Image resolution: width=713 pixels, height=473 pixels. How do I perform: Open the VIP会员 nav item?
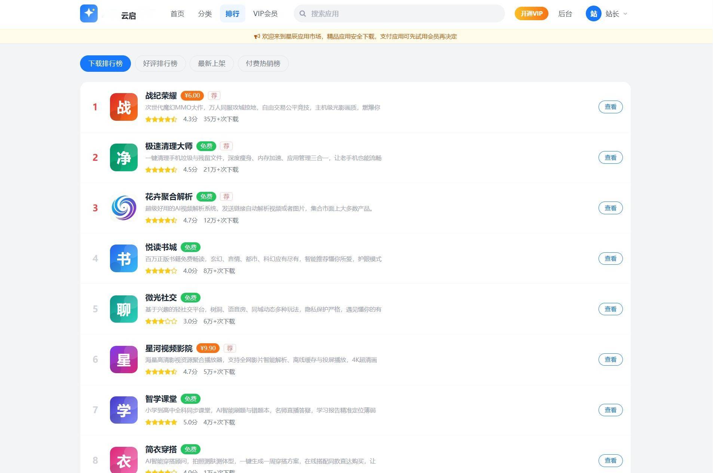pos(265,14)
